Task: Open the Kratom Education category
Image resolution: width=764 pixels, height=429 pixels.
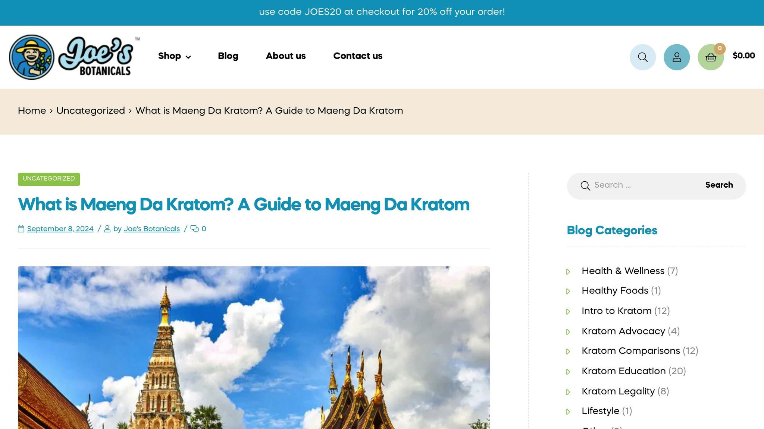Action: [x=623, y=371]
